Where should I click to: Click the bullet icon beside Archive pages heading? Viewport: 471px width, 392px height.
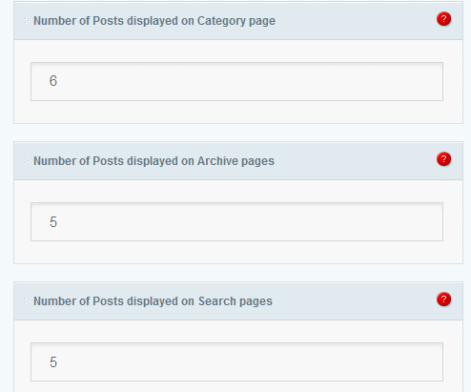(x=27, y=161)
